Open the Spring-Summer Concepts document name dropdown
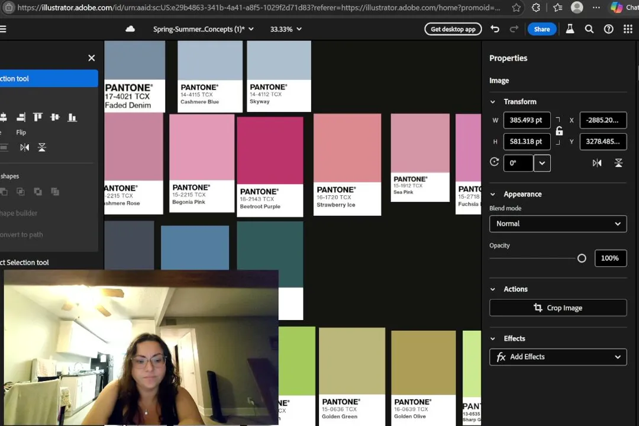The image size is (639, 426). click(x=204, y=29)
